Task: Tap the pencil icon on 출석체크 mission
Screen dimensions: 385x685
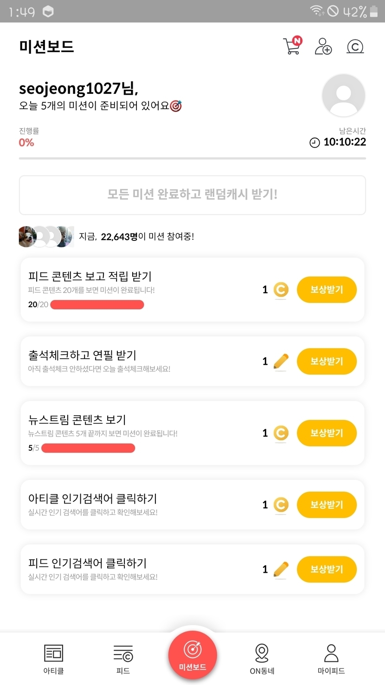Action: point(281,362)
